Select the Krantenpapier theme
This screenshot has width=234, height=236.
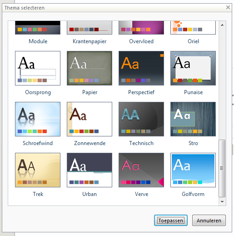90,28
